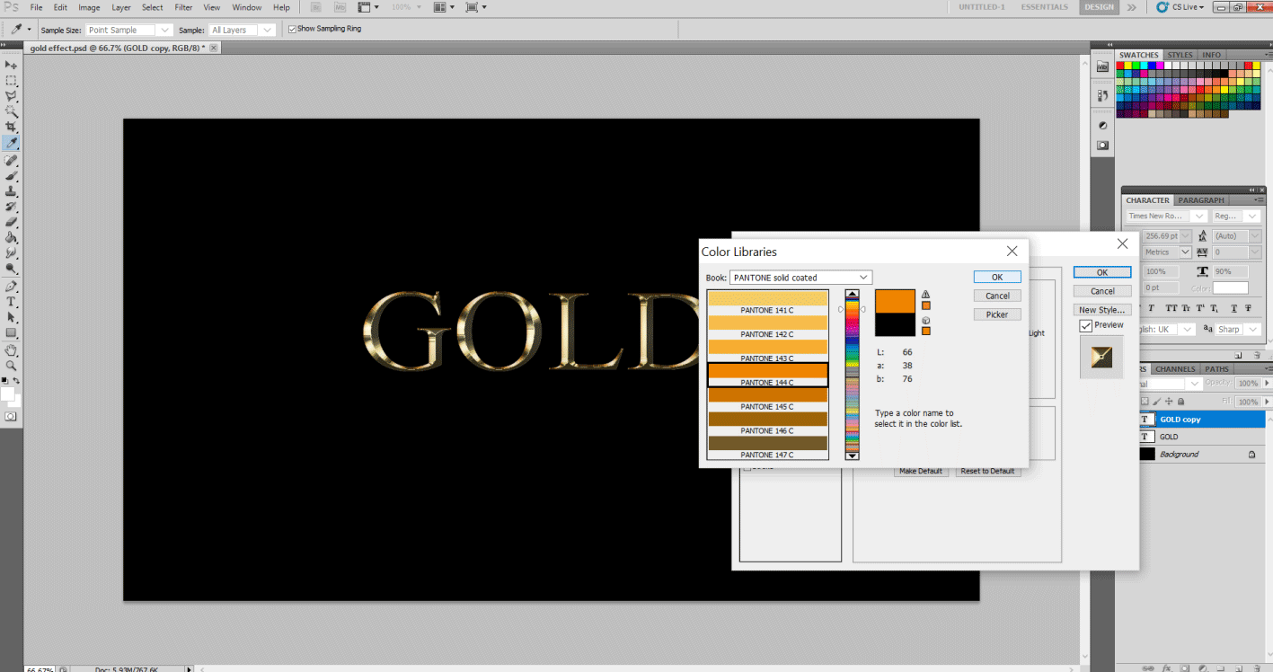Screen dimensions: 1273x672
Task: Select the Move tool
Action: click(x=12, y=63)
